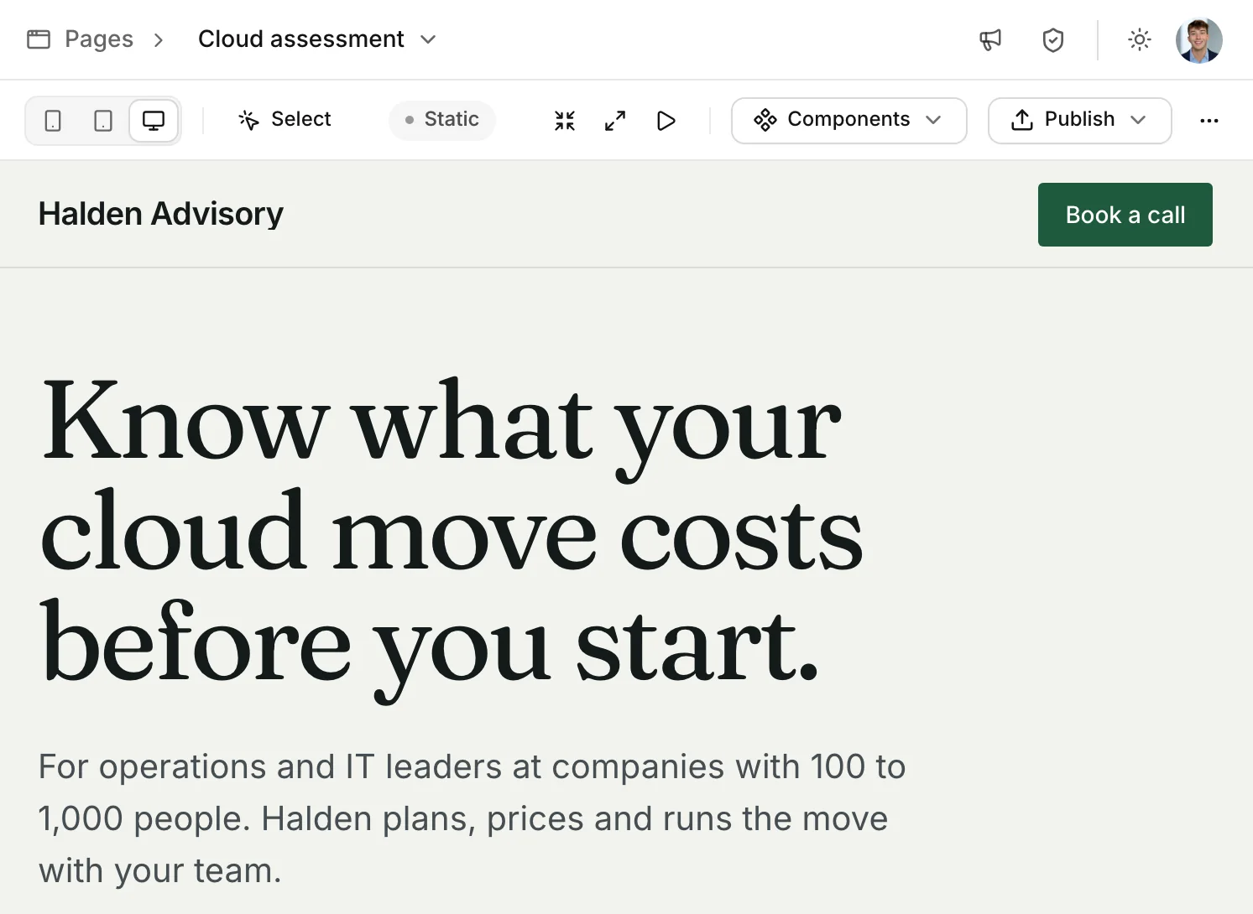
Task: Click the shield checkmark icon
Action: tap(1053, 39)
